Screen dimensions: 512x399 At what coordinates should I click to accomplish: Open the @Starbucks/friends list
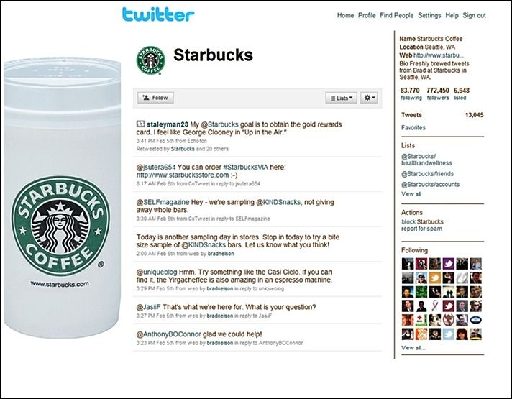click(x=427, y=174)
